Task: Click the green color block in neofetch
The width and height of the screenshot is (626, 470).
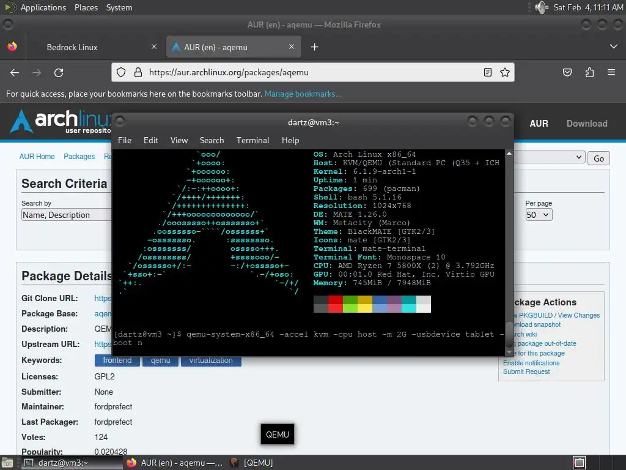Action: pyautogui.click(x=350, y=304)
